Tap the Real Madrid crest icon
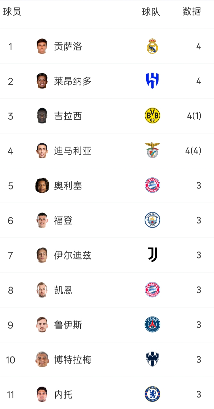 (152, 46)
